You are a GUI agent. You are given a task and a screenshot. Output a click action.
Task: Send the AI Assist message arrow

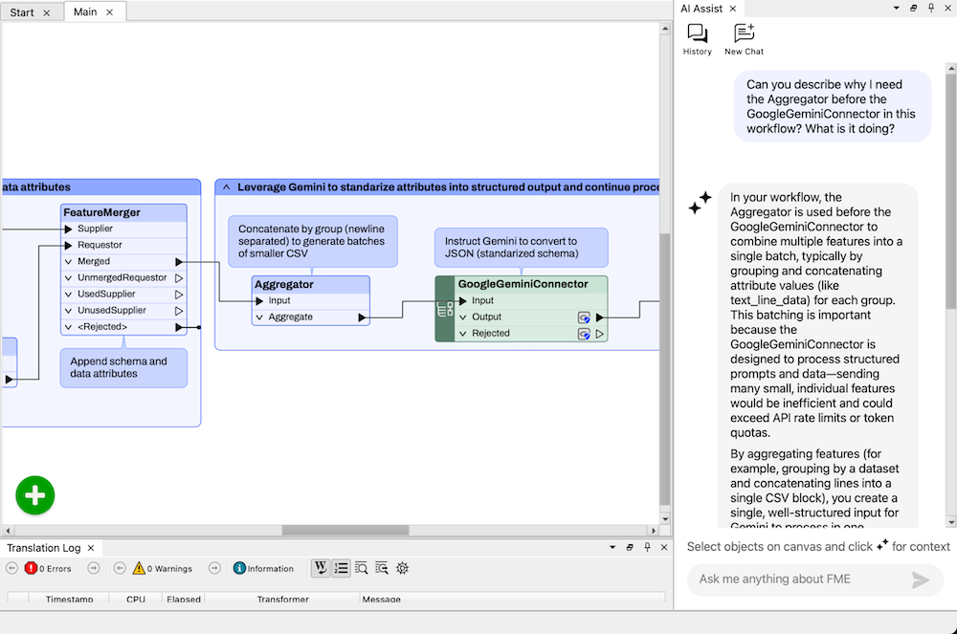coord(921,579)
